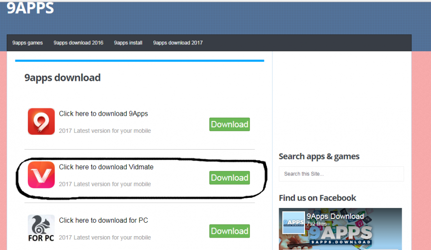
Task: Open the 9apps download 2016 menu item
Action: click(79, 43)
